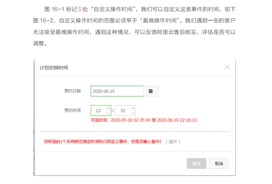The image size is (272, 184).
Task: Click the up arrow on the hour spinner
Action: [x=108, y=108]
